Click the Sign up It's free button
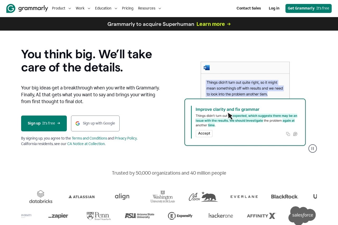 pos(44,123)
